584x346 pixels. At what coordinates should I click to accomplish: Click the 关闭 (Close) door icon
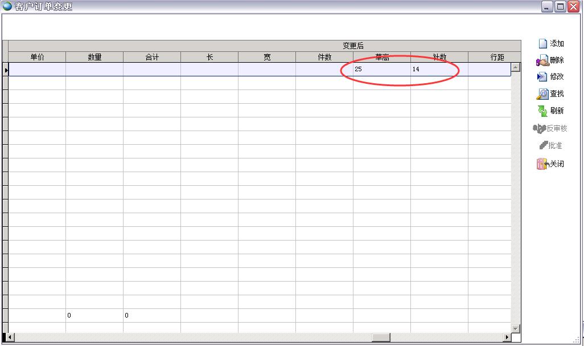[542, 164]
